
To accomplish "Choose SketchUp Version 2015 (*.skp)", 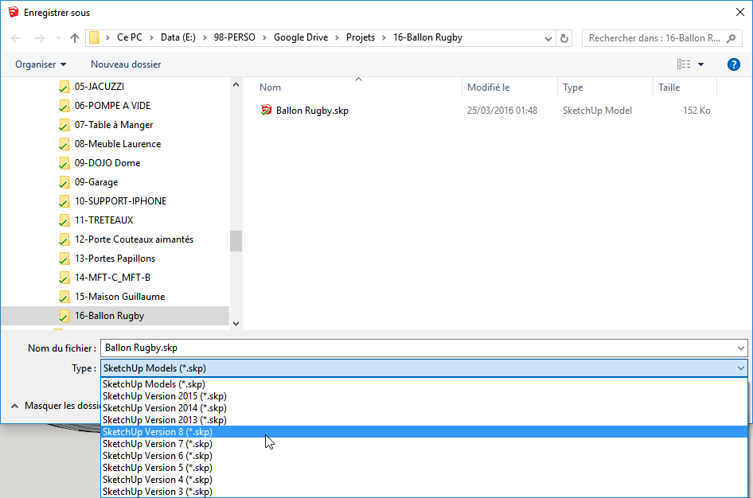I will tap(424, 396).
